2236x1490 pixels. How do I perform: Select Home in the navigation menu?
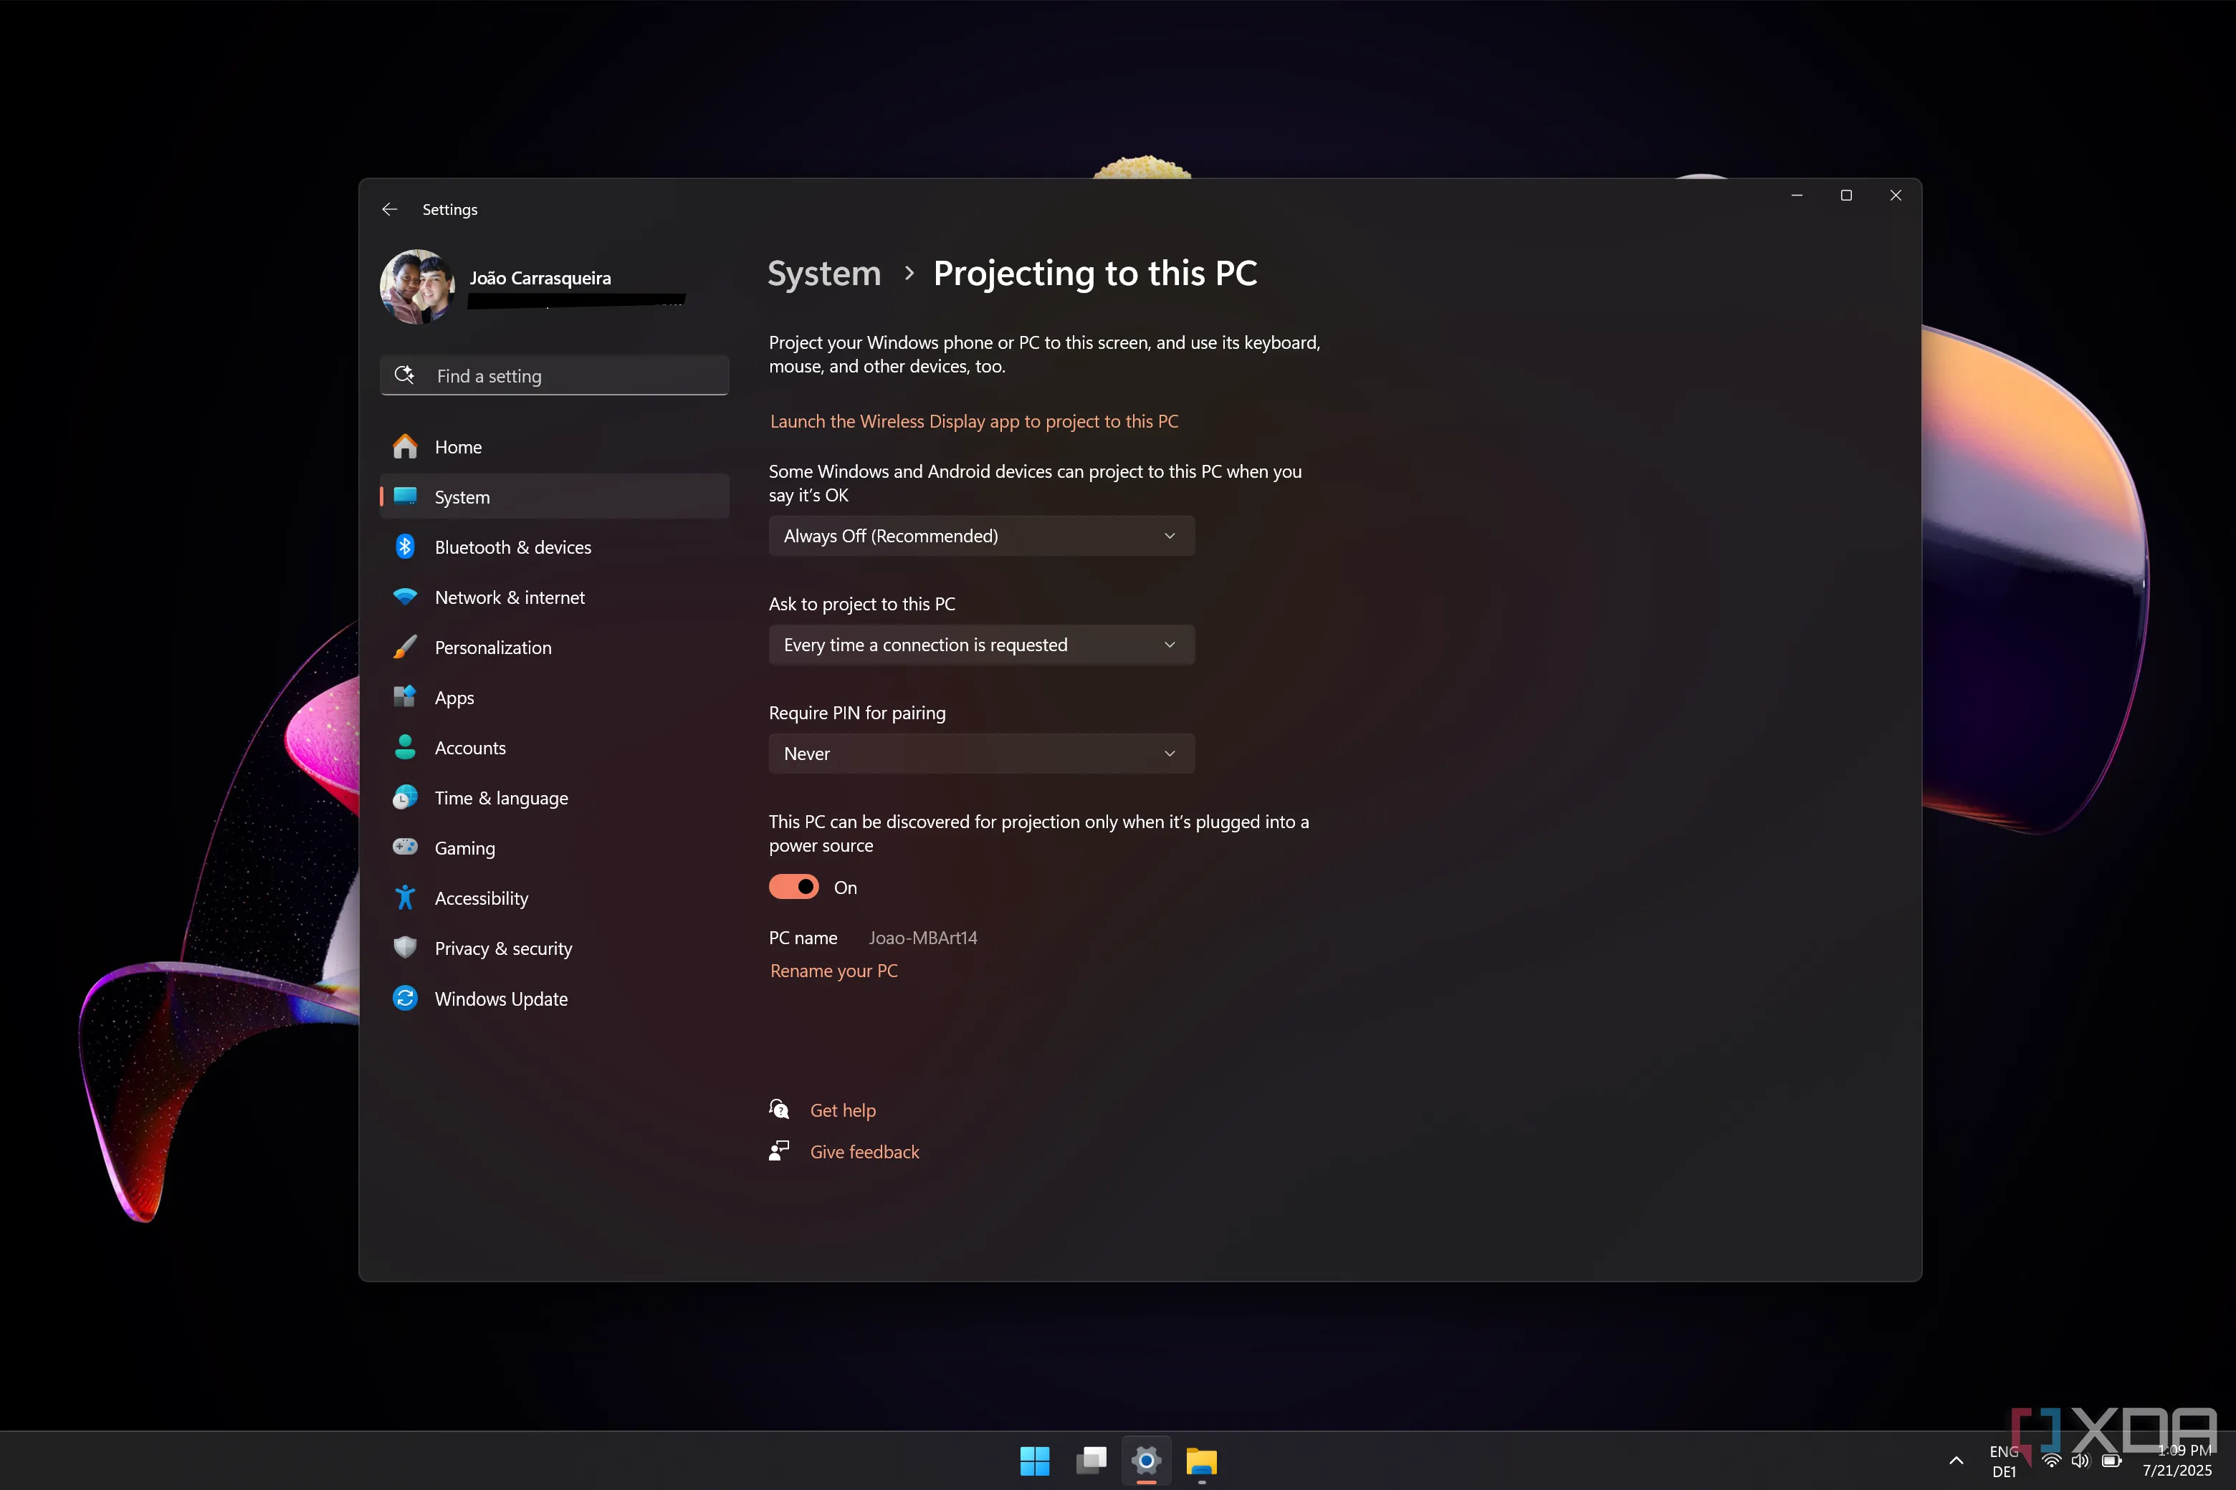coord(457,446)
